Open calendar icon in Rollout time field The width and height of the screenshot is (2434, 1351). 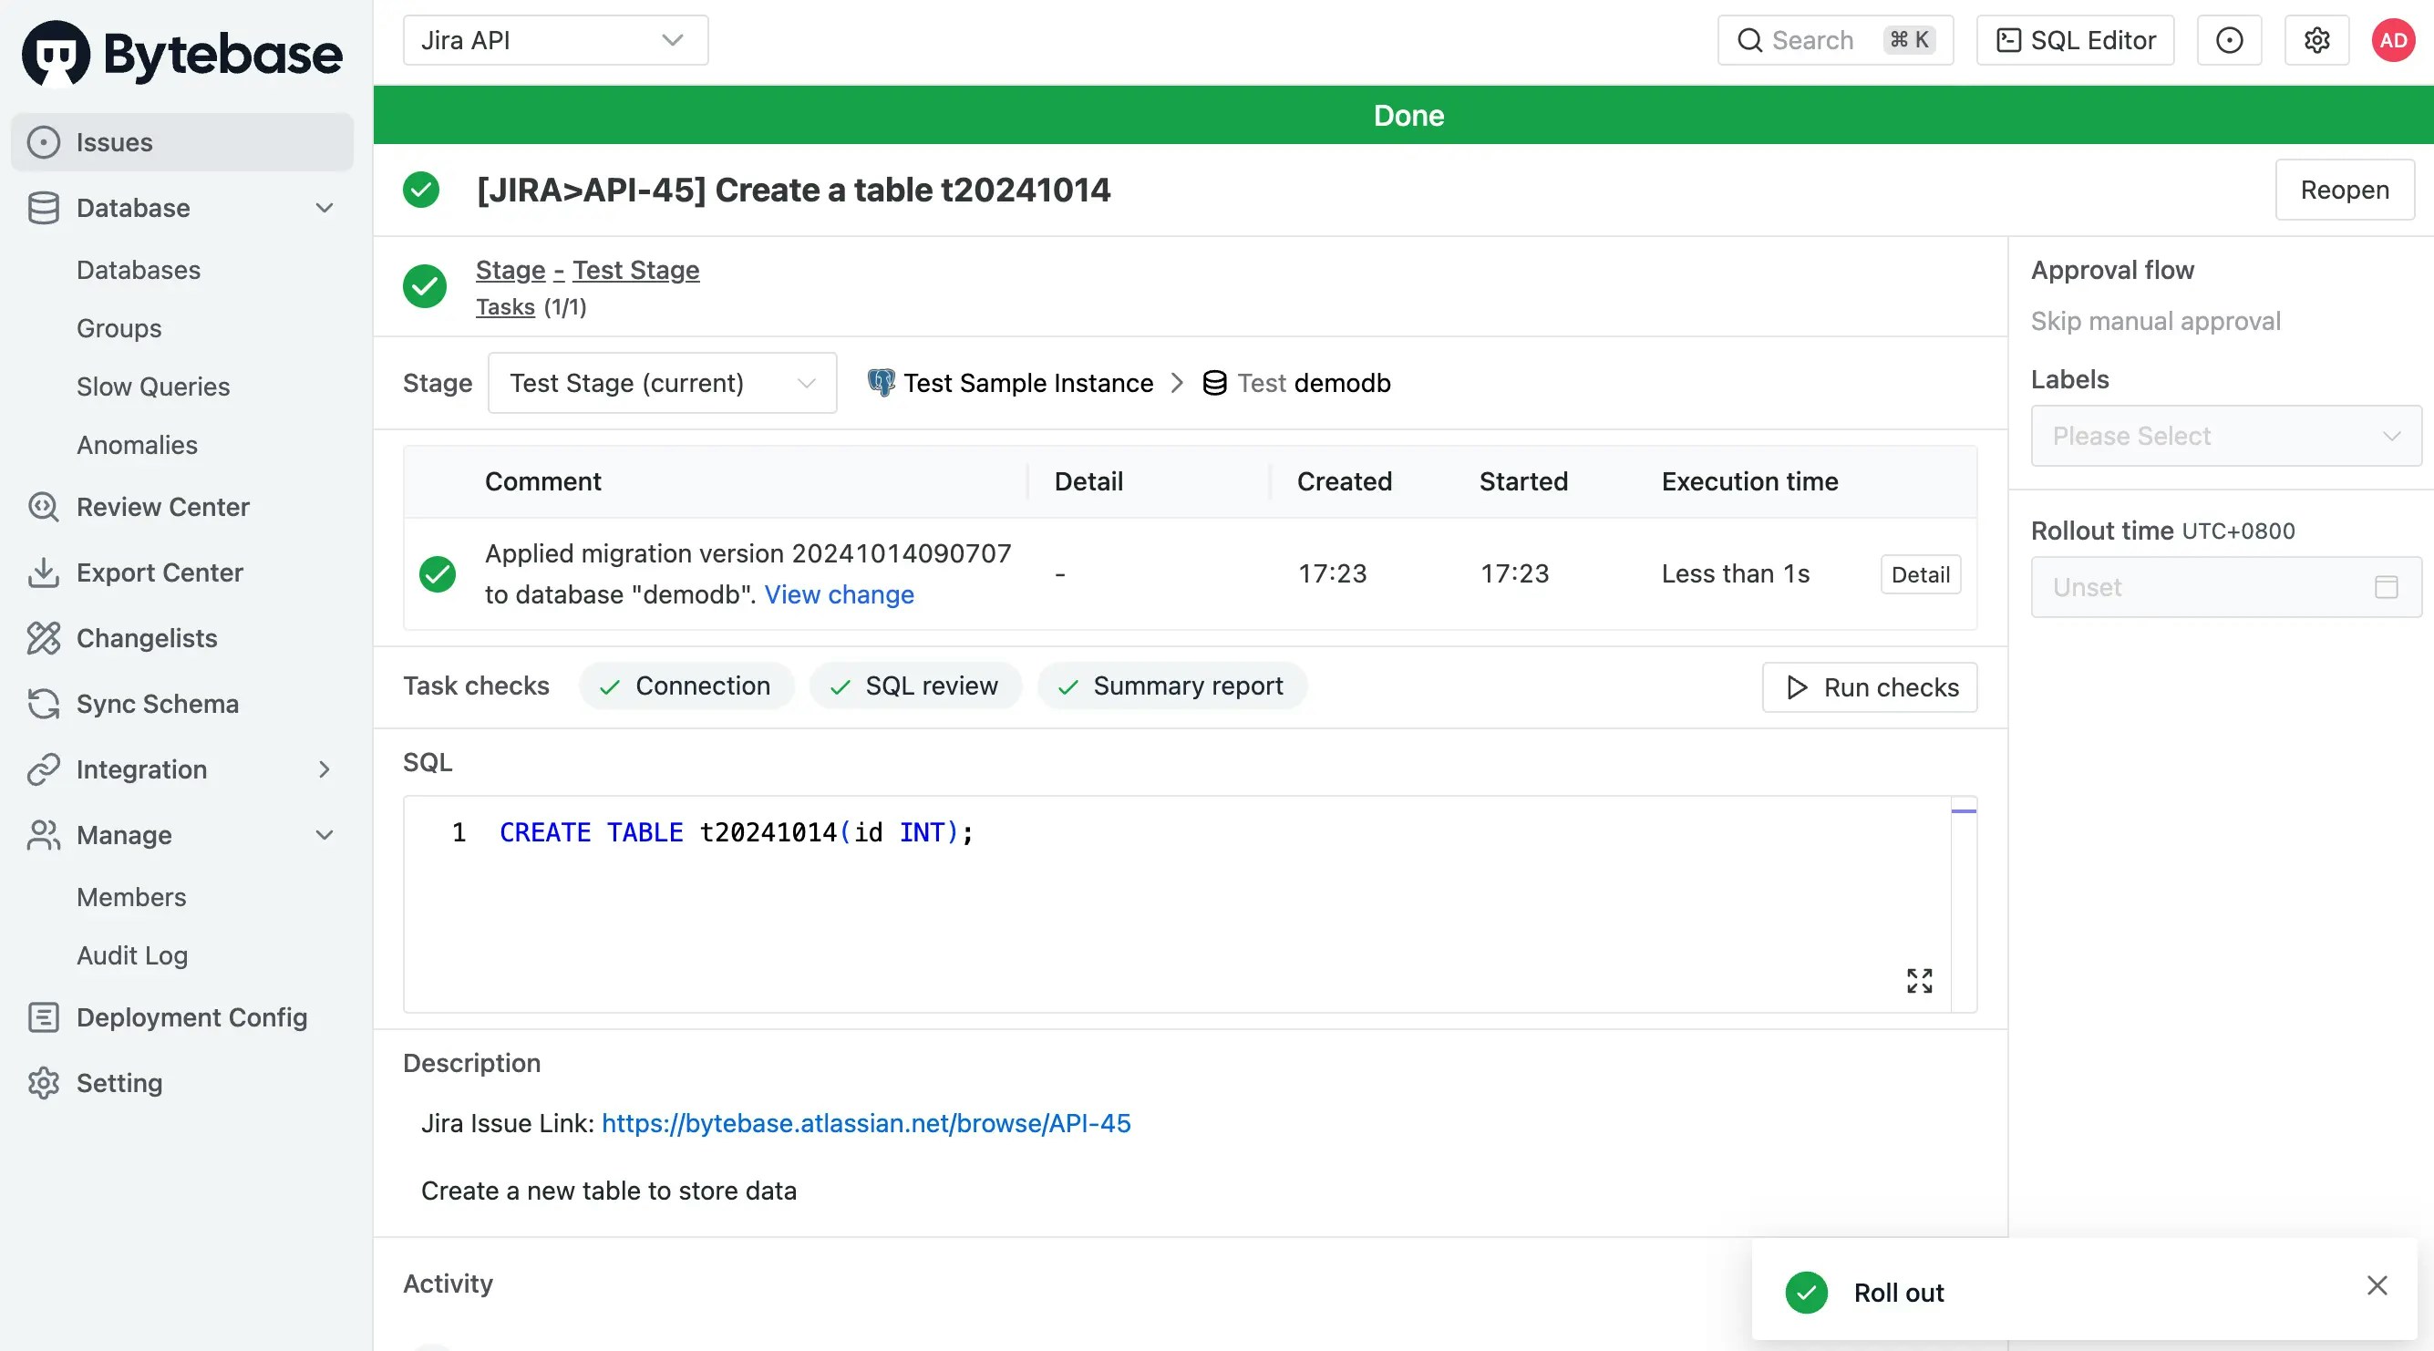pos(2386,587)
